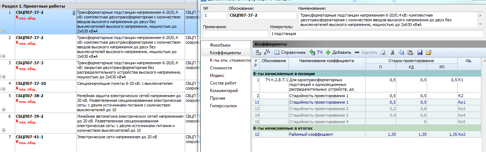Image resolution: width=486 pixels, height=152 pixels.
Task: Click the Обоснование field with СБЦП07-37-2
Action: coord(262,16)
